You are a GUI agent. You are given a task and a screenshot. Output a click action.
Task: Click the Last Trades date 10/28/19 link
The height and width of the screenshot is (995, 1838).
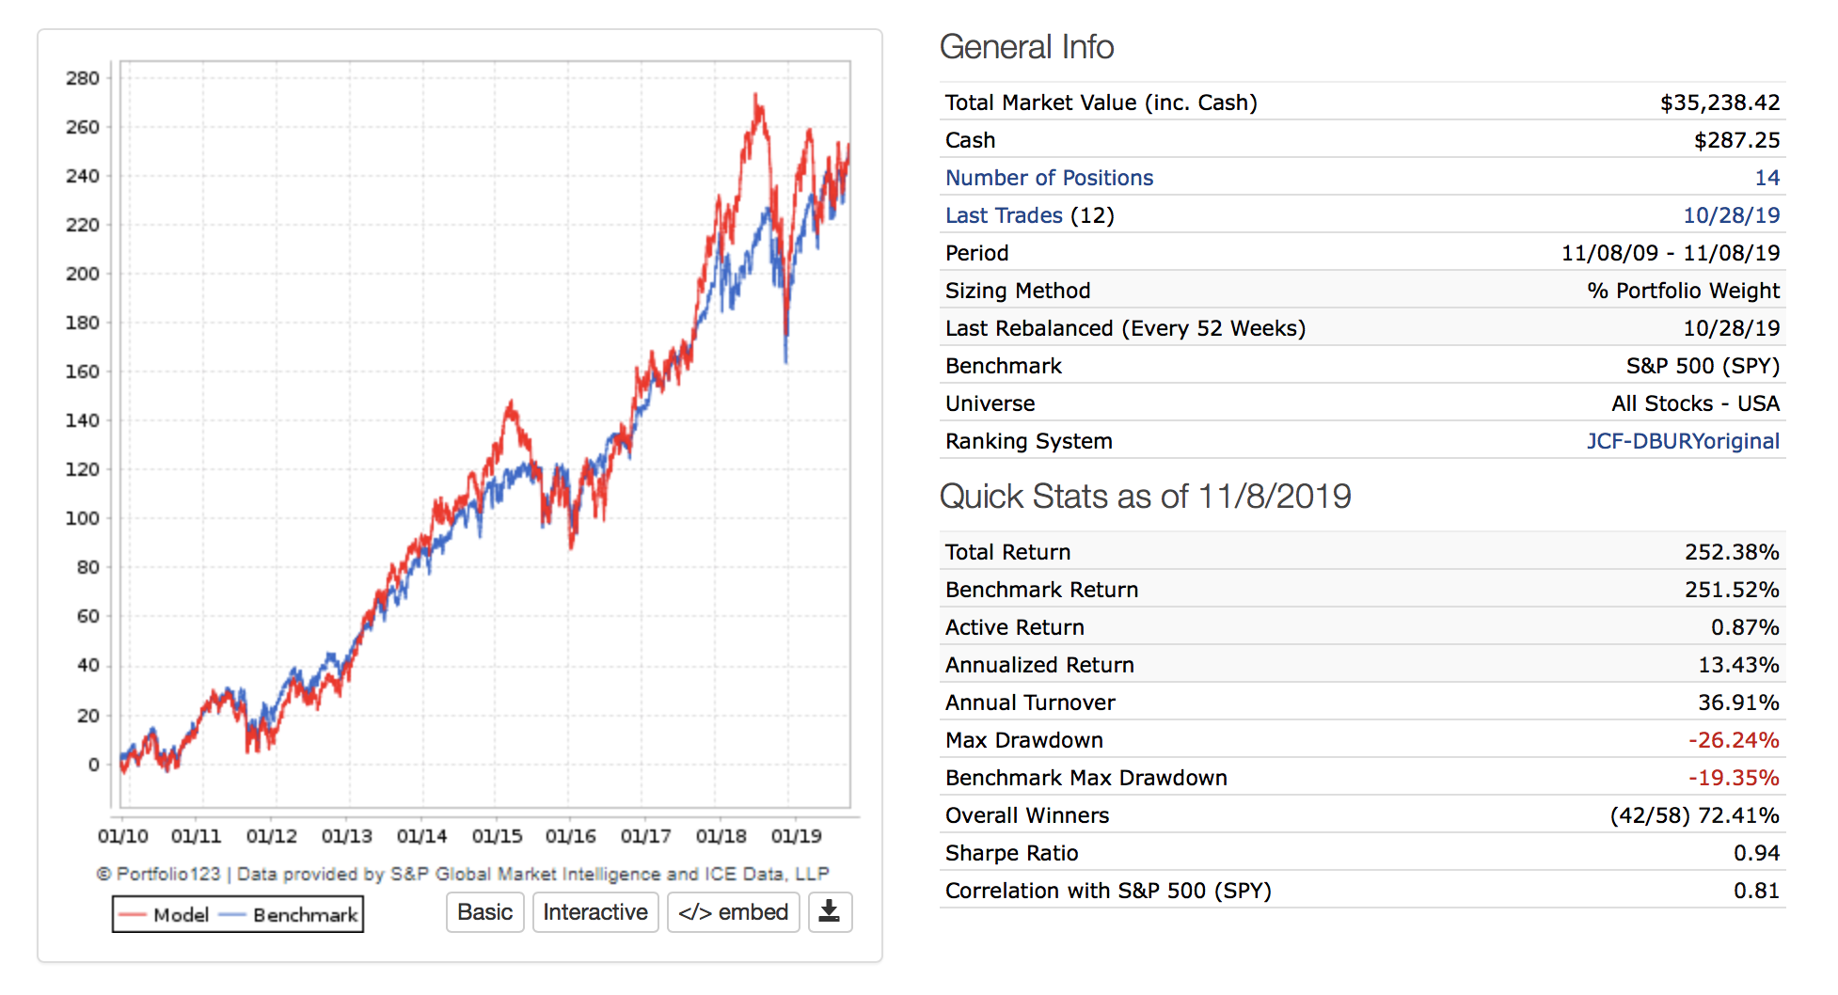coord(1731,215)
